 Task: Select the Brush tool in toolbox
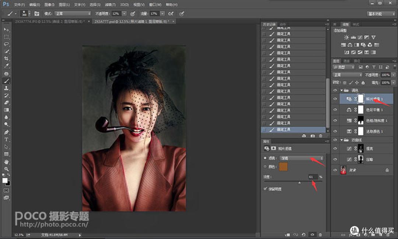click(6, 81)
